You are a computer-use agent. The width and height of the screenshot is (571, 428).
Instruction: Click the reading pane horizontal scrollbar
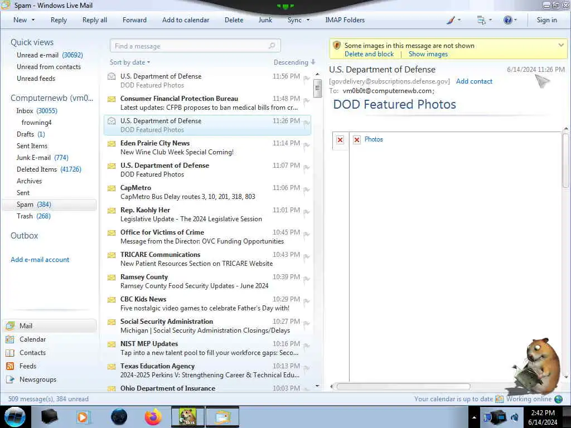(403, 387)
